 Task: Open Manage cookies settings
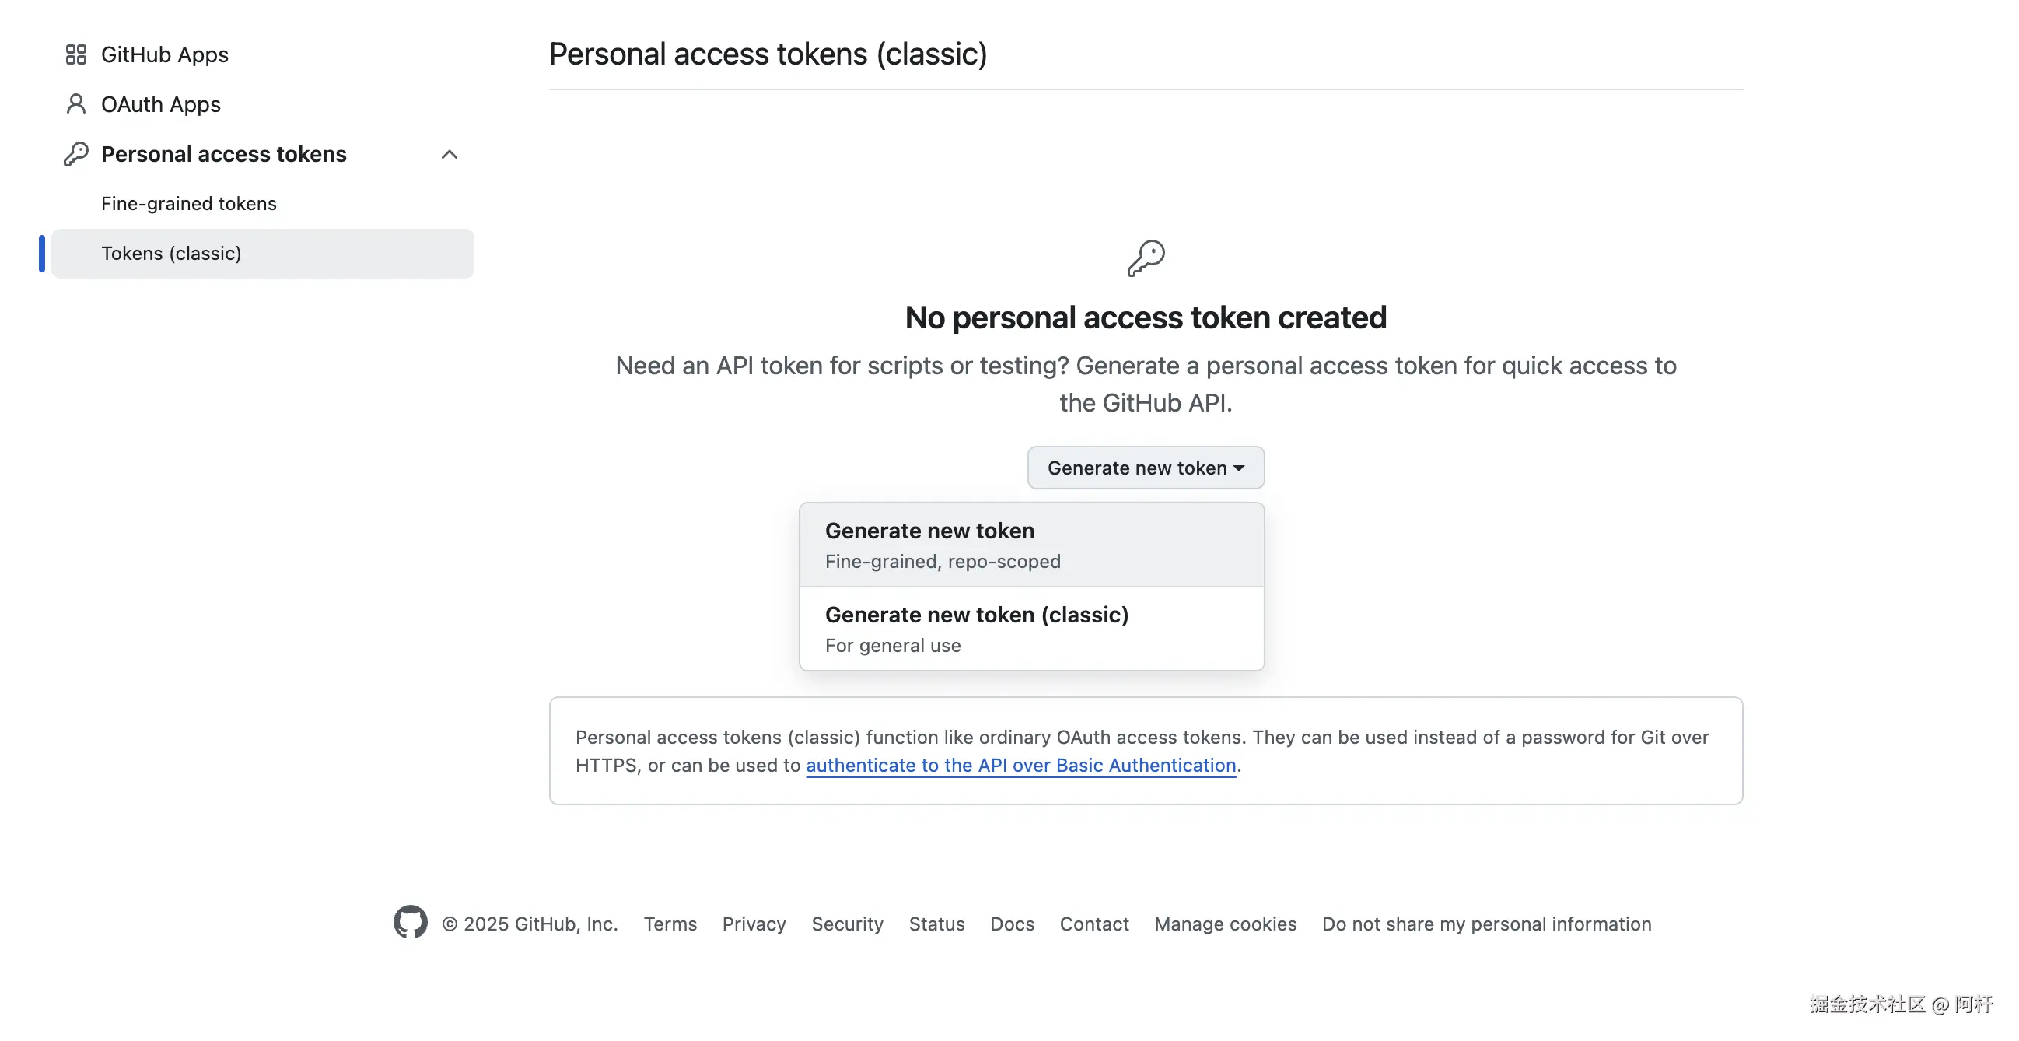click(x=1225, y=924)
